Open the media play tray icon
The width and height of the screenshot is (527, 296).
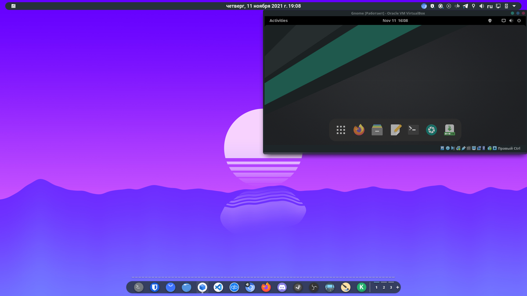point(448,6)
